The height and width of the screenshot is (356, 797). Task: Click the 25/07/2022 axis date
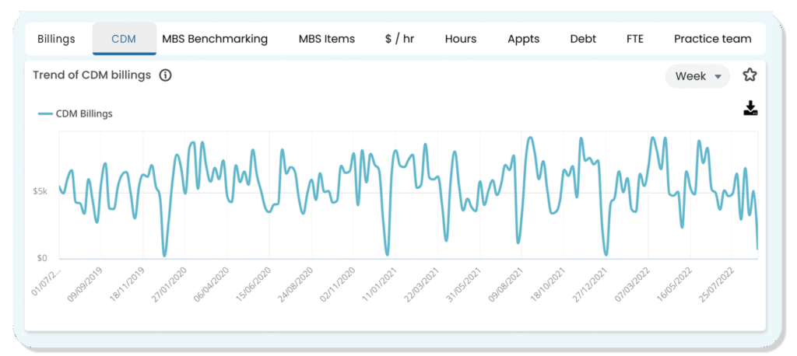click(718, 284)
